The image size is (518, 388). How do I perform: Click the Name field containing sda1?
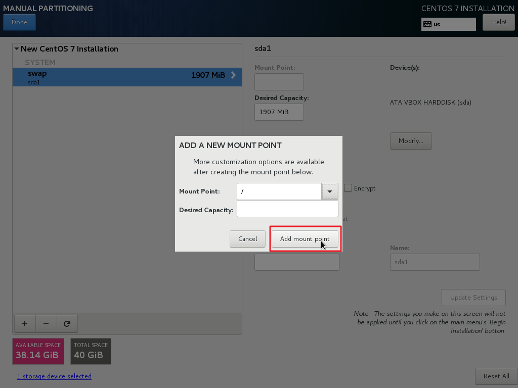(435, 262)
